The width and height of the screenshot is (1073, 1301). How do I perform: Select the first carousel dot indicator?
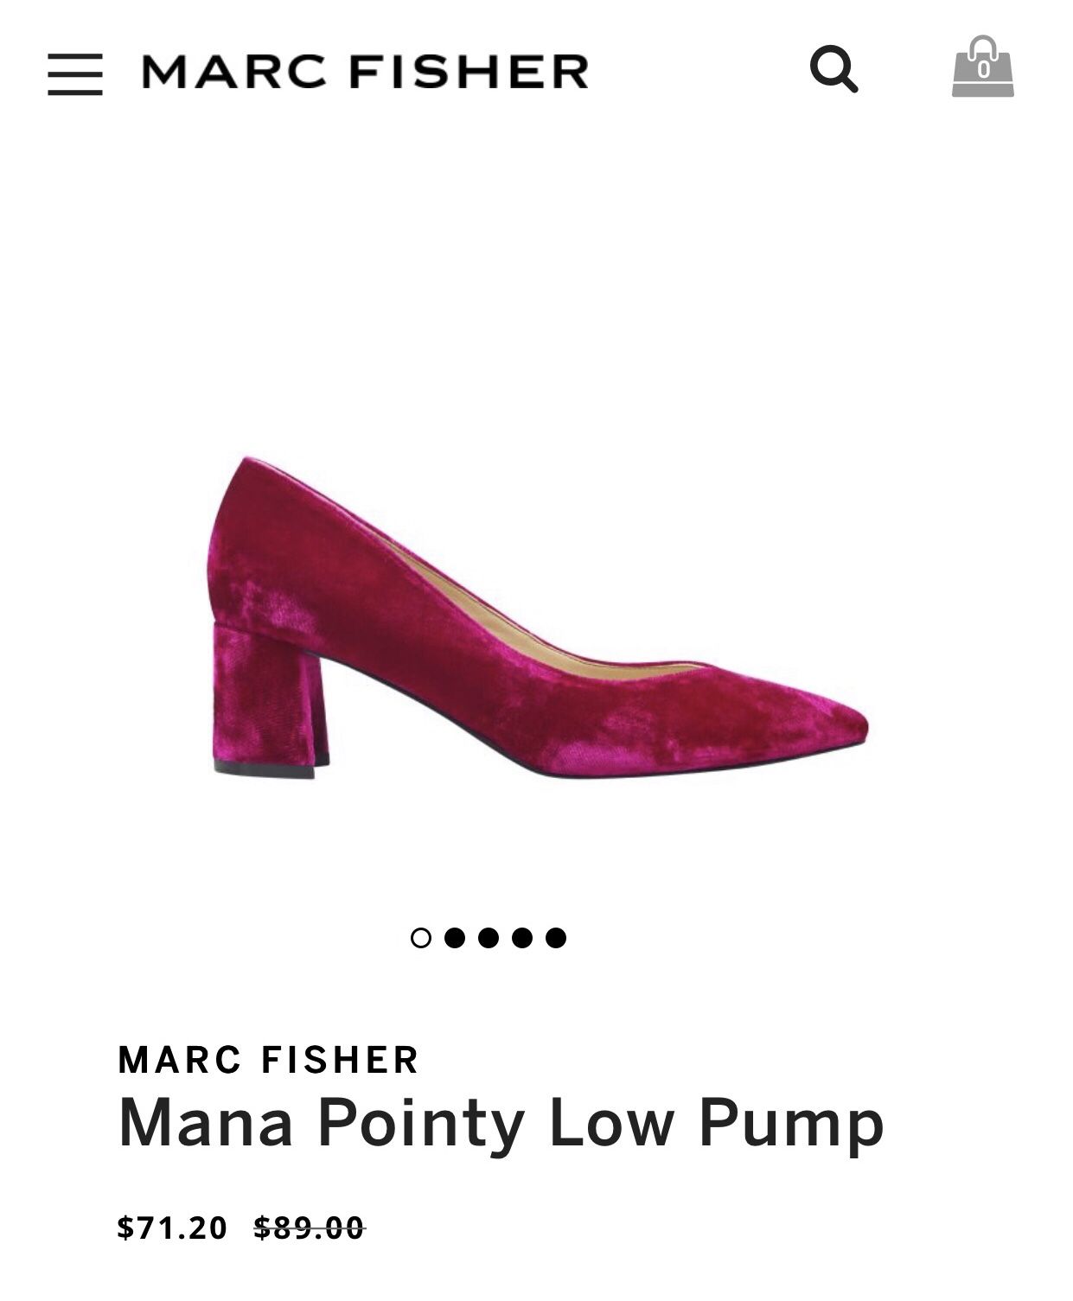point(421,938)
